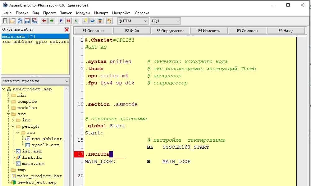The width and height of the screenshot is (311, 186).
Task: Click the MAIN_LOOP: label in the code
Action: pos(100,161)
